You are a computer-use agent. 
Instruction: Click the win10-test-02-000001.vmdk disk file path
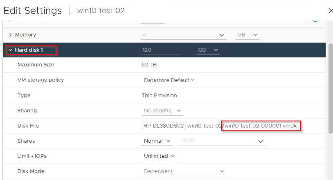(261, 126)
